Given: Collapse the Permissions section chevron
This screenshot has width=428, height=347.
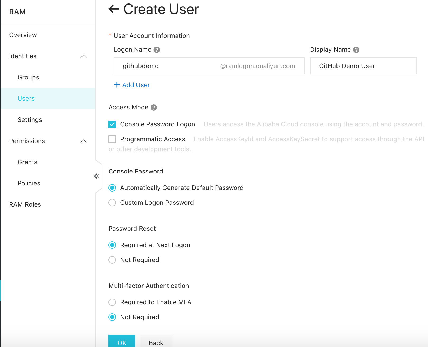Looking at the screenshot, I should point(84,141).
